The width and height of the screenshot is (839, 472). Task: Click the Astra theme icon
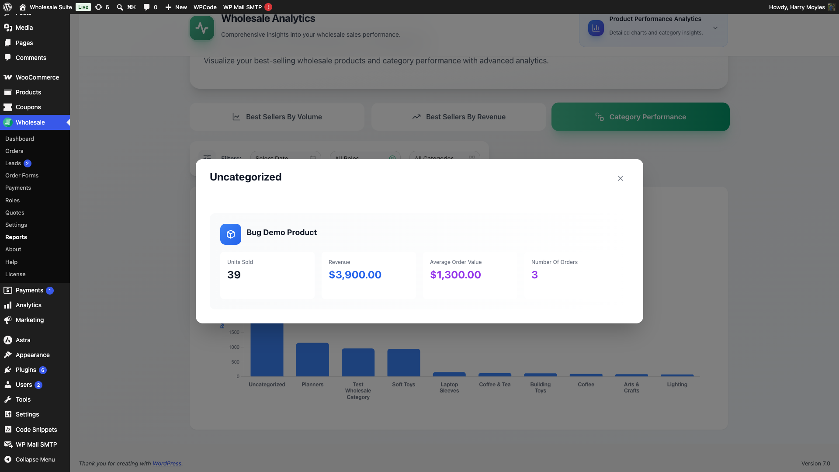[x=8, y=340]
